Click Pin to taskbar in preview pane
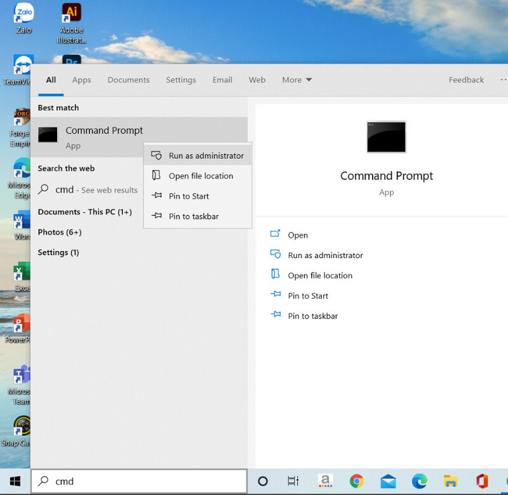The image size is (508, 495). 304,316
